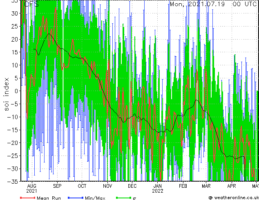Click the NOV month axis label
Image resolution: width=259 pixels, height=200 pixels.
point(107,186)
